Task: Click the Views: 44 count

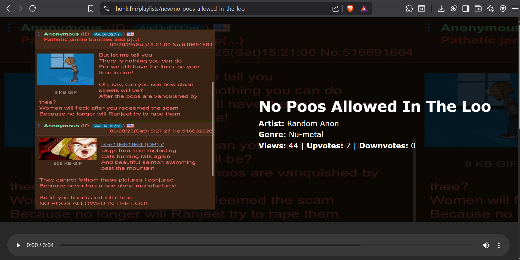Action: 278,146
